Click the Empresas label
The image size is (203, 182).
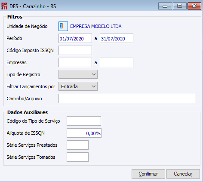coord(16,63)
